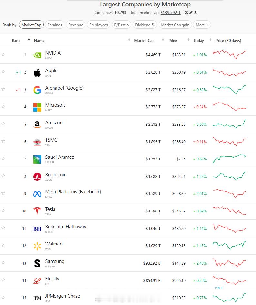Open the Alphabet (Google) company link
The width and height of the screenshot is (256, 305).
coord(64,88)
